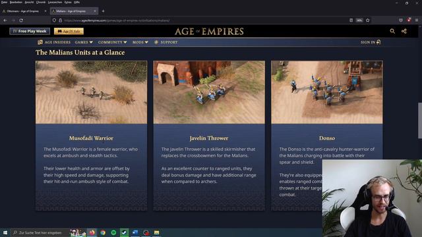Image resolution: width=422 pixels, height=237 pixels.
Task: Expand the Games dropdown menu
Action: 84,42
